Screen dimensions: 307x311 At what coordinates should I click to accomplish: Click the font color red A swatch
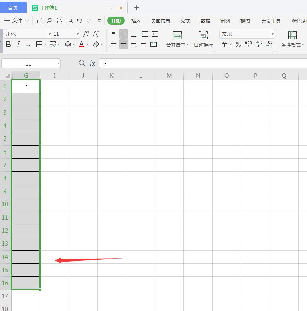tap(81, 45)
